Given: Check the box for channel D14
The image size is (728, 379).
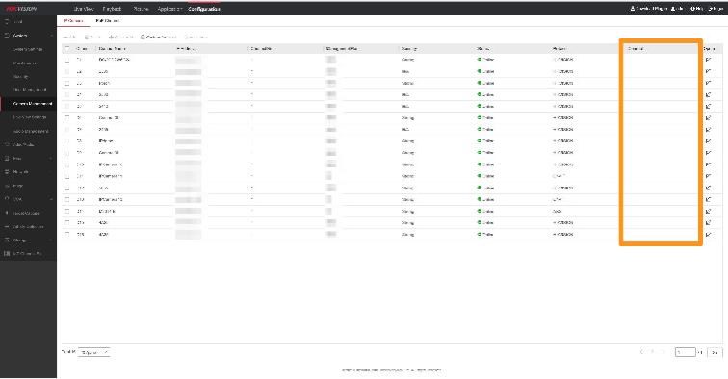Looking at the screenshot, I should pyautogui.click(x=66, y=211).
